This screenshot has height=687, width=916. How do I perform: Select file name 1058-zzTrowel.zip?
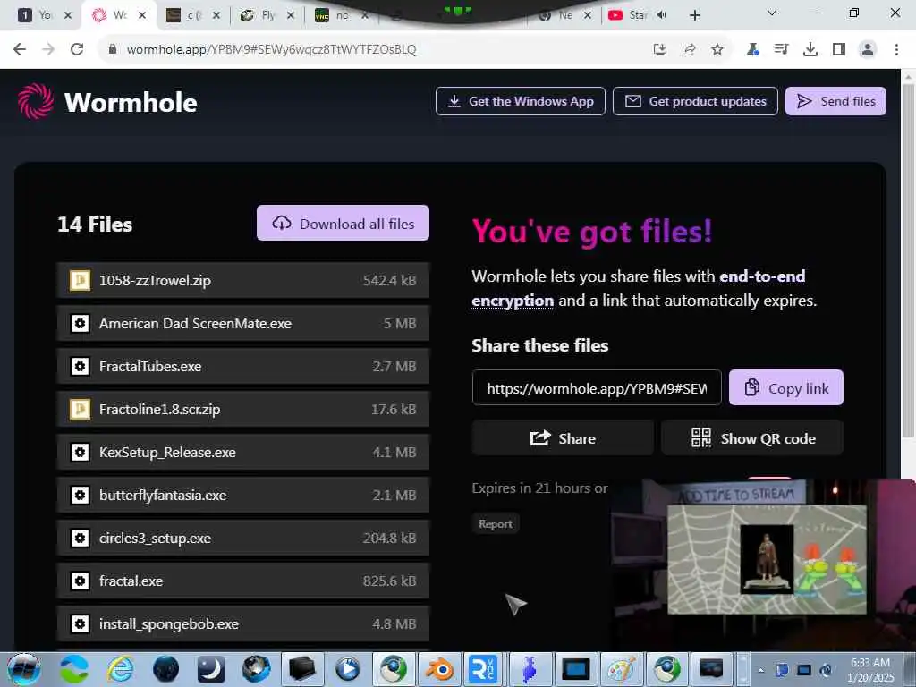(155, 280)
